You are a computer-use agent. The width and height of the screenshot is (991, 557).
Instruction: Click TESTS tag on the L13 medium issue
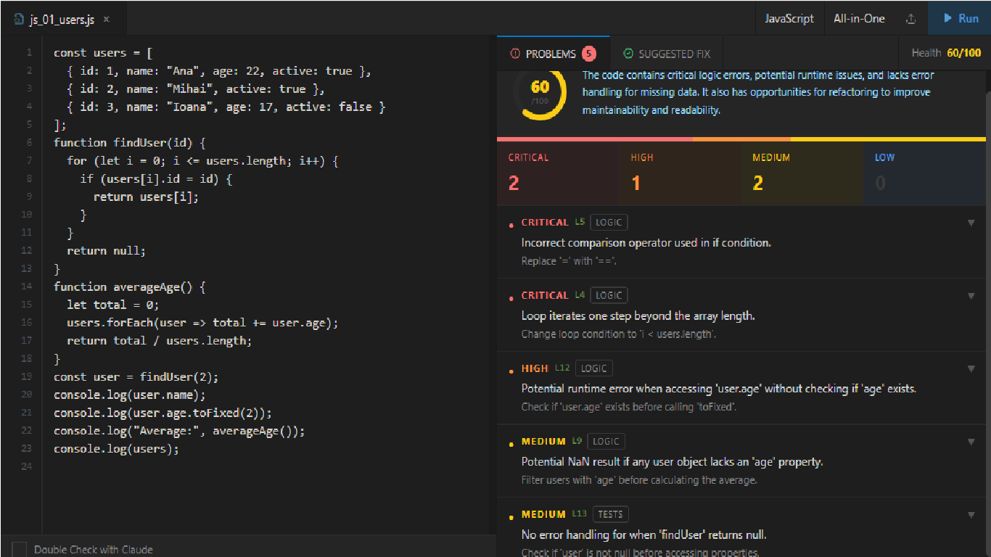(x=610, y=514)
